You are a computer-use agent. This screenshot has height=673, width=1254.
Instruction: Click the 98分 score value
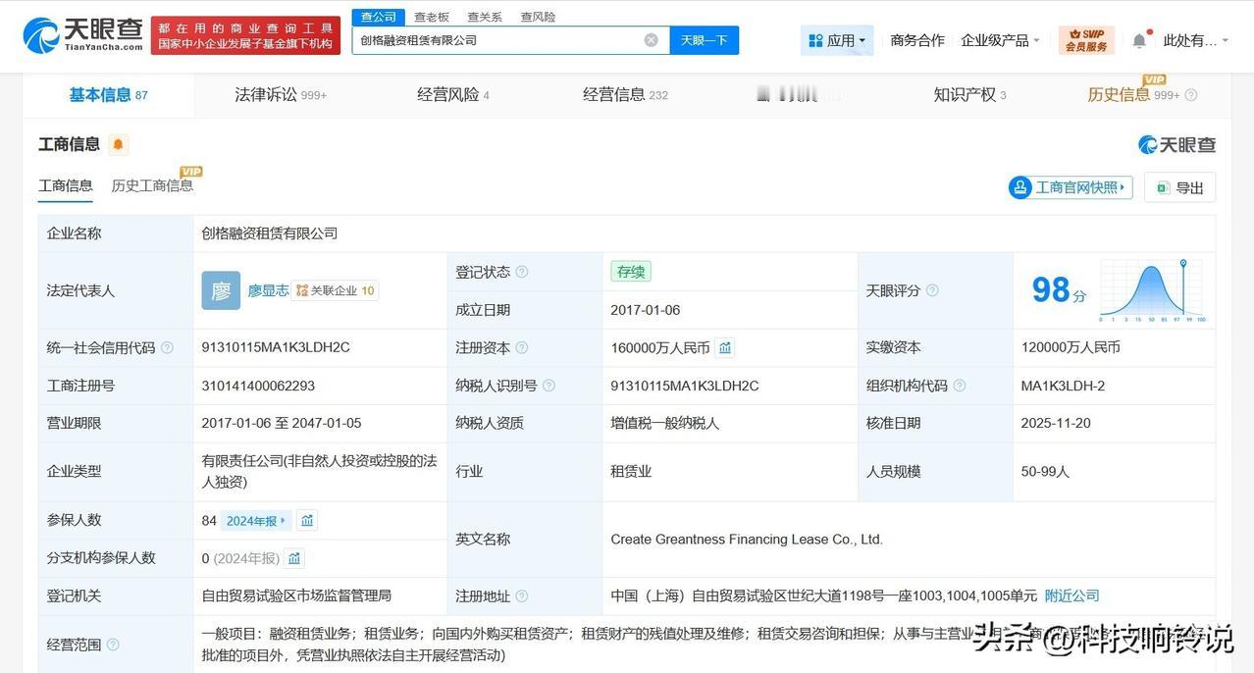pos(1059,290)
